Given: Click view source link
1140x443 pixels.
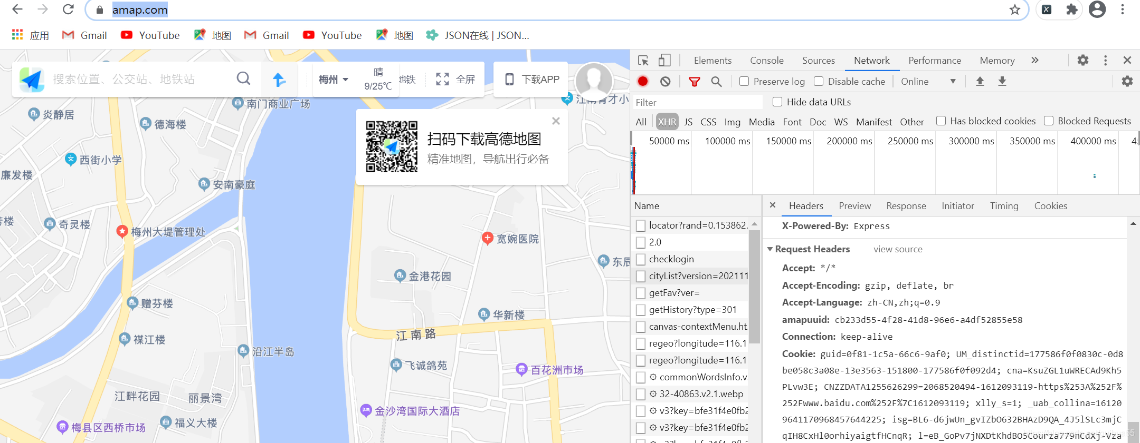Looking at the screenshot, I should coord(898,249).
